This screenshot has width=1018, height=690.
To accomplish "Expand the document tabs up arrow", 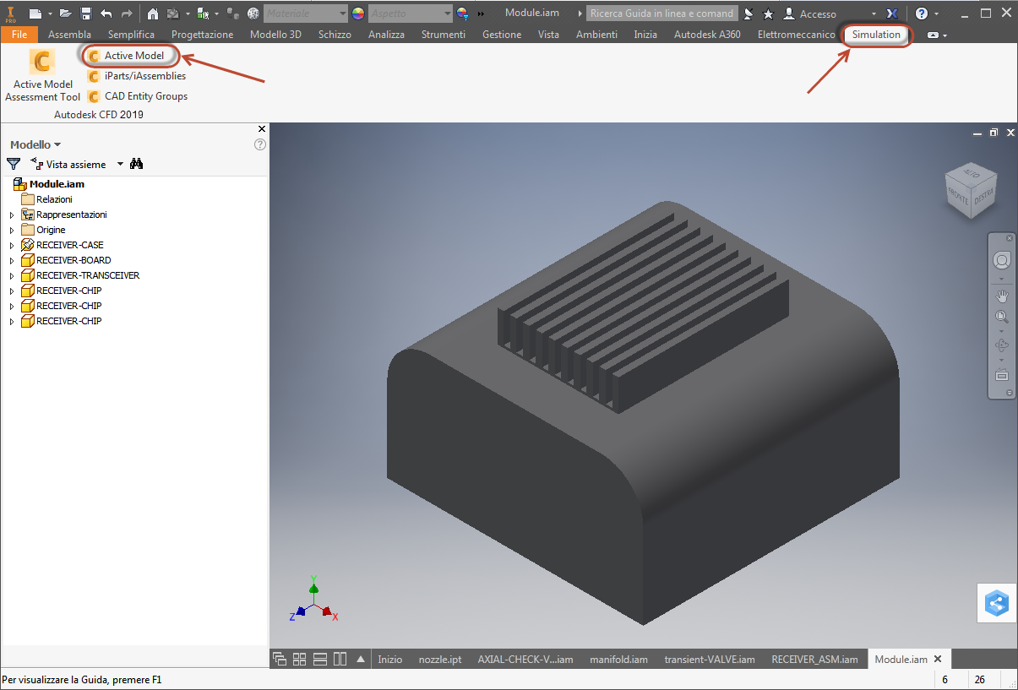I will coord(361,660).
